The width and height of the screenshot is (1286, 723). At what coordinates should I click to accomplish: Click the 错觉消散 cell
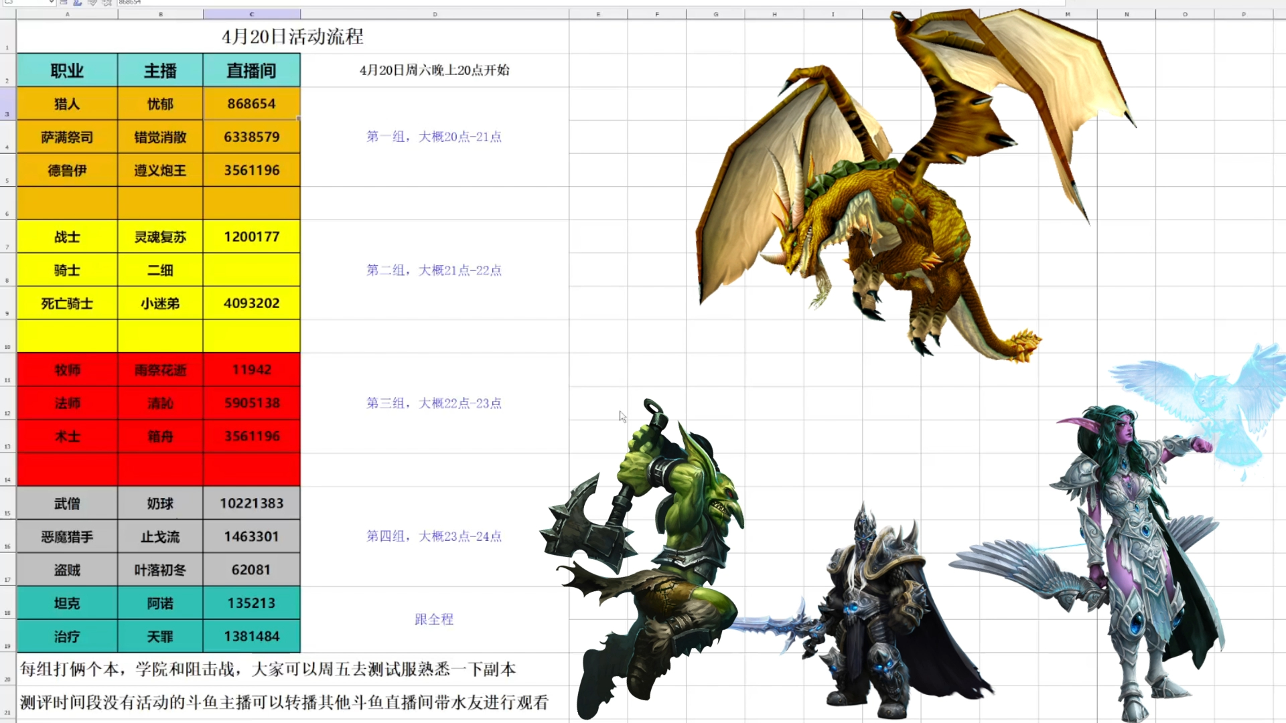pyautogui.click(x=161, y=137)
